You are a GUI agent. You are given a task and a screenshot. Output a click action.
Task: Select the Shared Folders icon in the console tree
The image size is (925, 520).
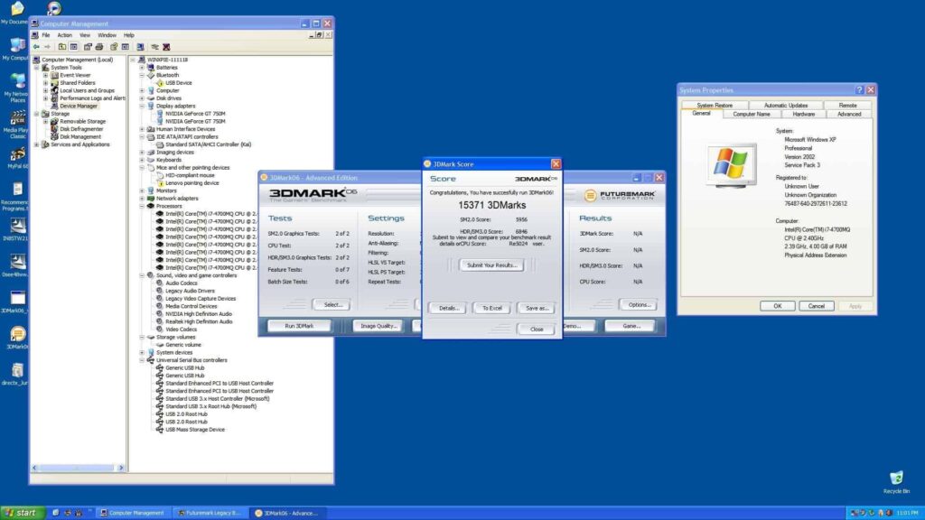[x=54, y=83]
